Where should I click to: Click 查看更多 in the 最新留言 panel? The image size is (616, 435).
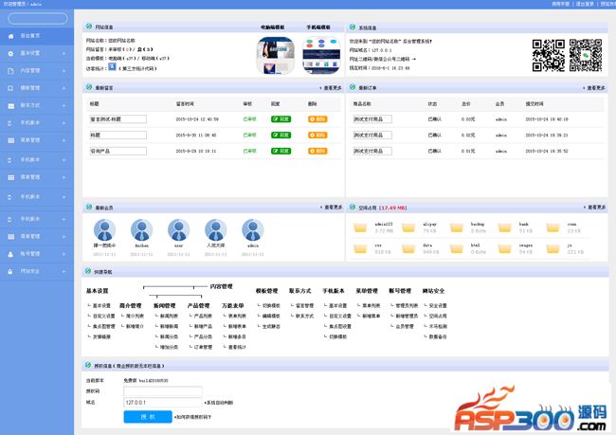327,87
